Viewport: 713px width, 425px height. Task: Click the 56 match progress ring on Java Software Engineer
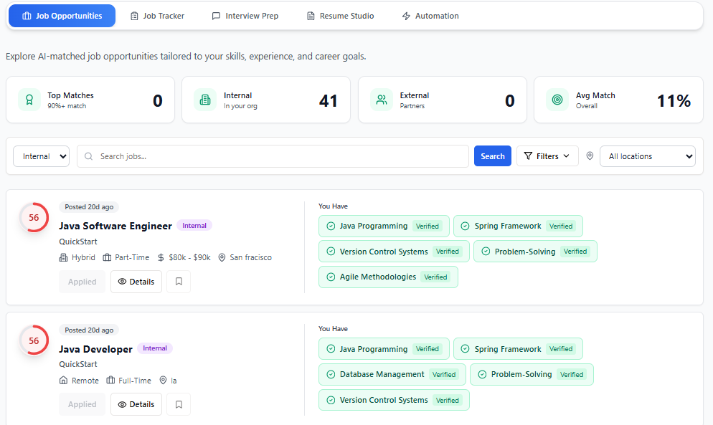(34, 217)
